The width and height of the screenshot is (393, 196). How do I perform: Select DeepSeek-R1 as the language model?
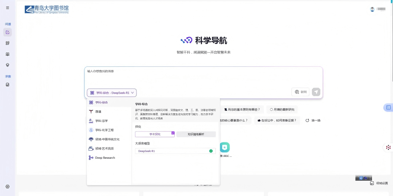click(x=175, y=151)
